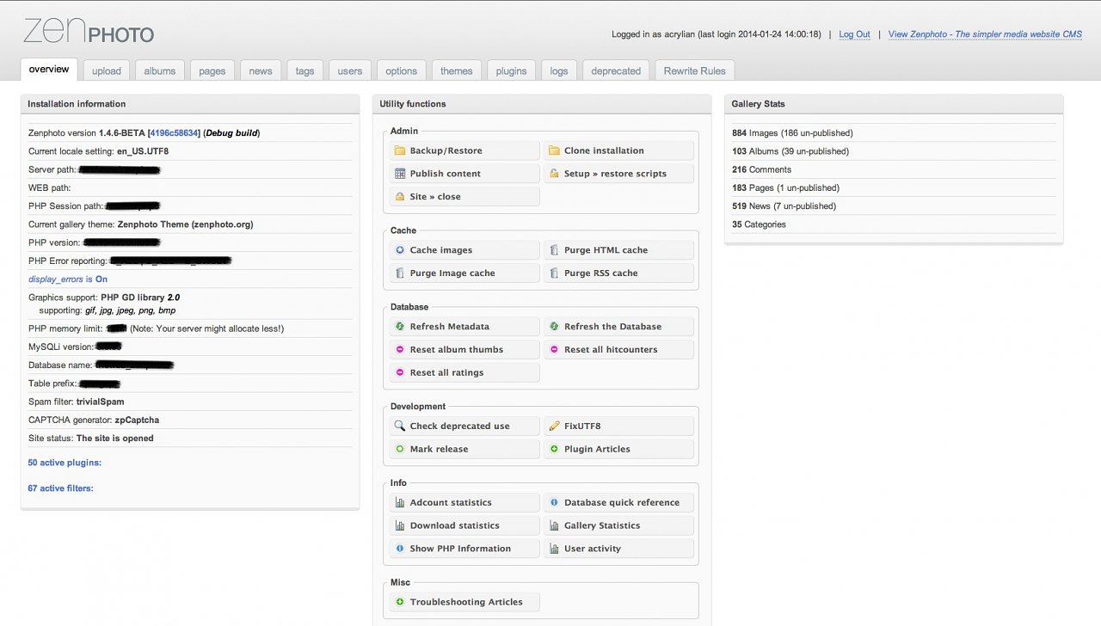Show PHP Information
Image resolution: width=1101 pixels, height=626 pixels.
click(x=464, y=548)
